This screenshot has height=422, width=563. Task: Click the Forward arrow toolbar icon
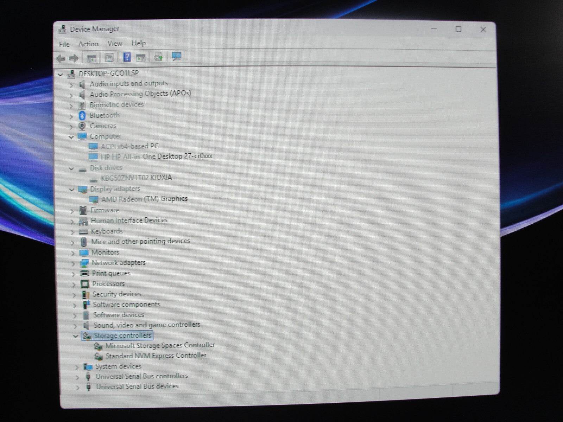click(74, 58)
